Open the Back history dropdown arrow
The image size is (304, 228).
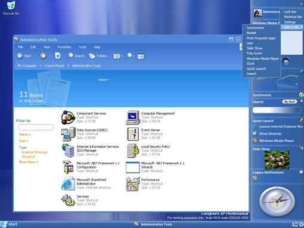[x=35, y=56]
